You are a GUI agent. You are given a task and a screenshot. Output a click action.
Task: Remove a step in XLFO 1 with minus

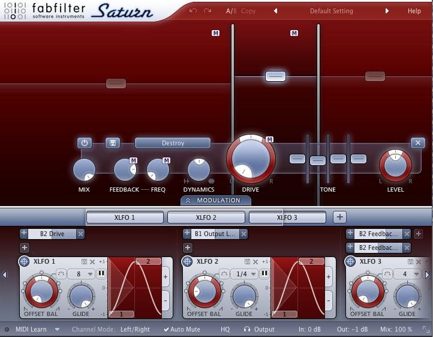[166, 301]
